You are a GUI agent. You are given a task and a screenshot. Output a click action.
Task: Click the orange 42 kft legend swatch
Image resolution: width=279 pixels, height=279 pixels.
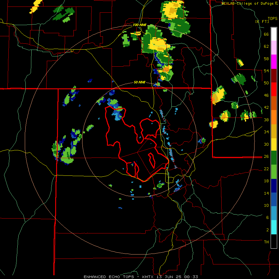tap(274, 117)
